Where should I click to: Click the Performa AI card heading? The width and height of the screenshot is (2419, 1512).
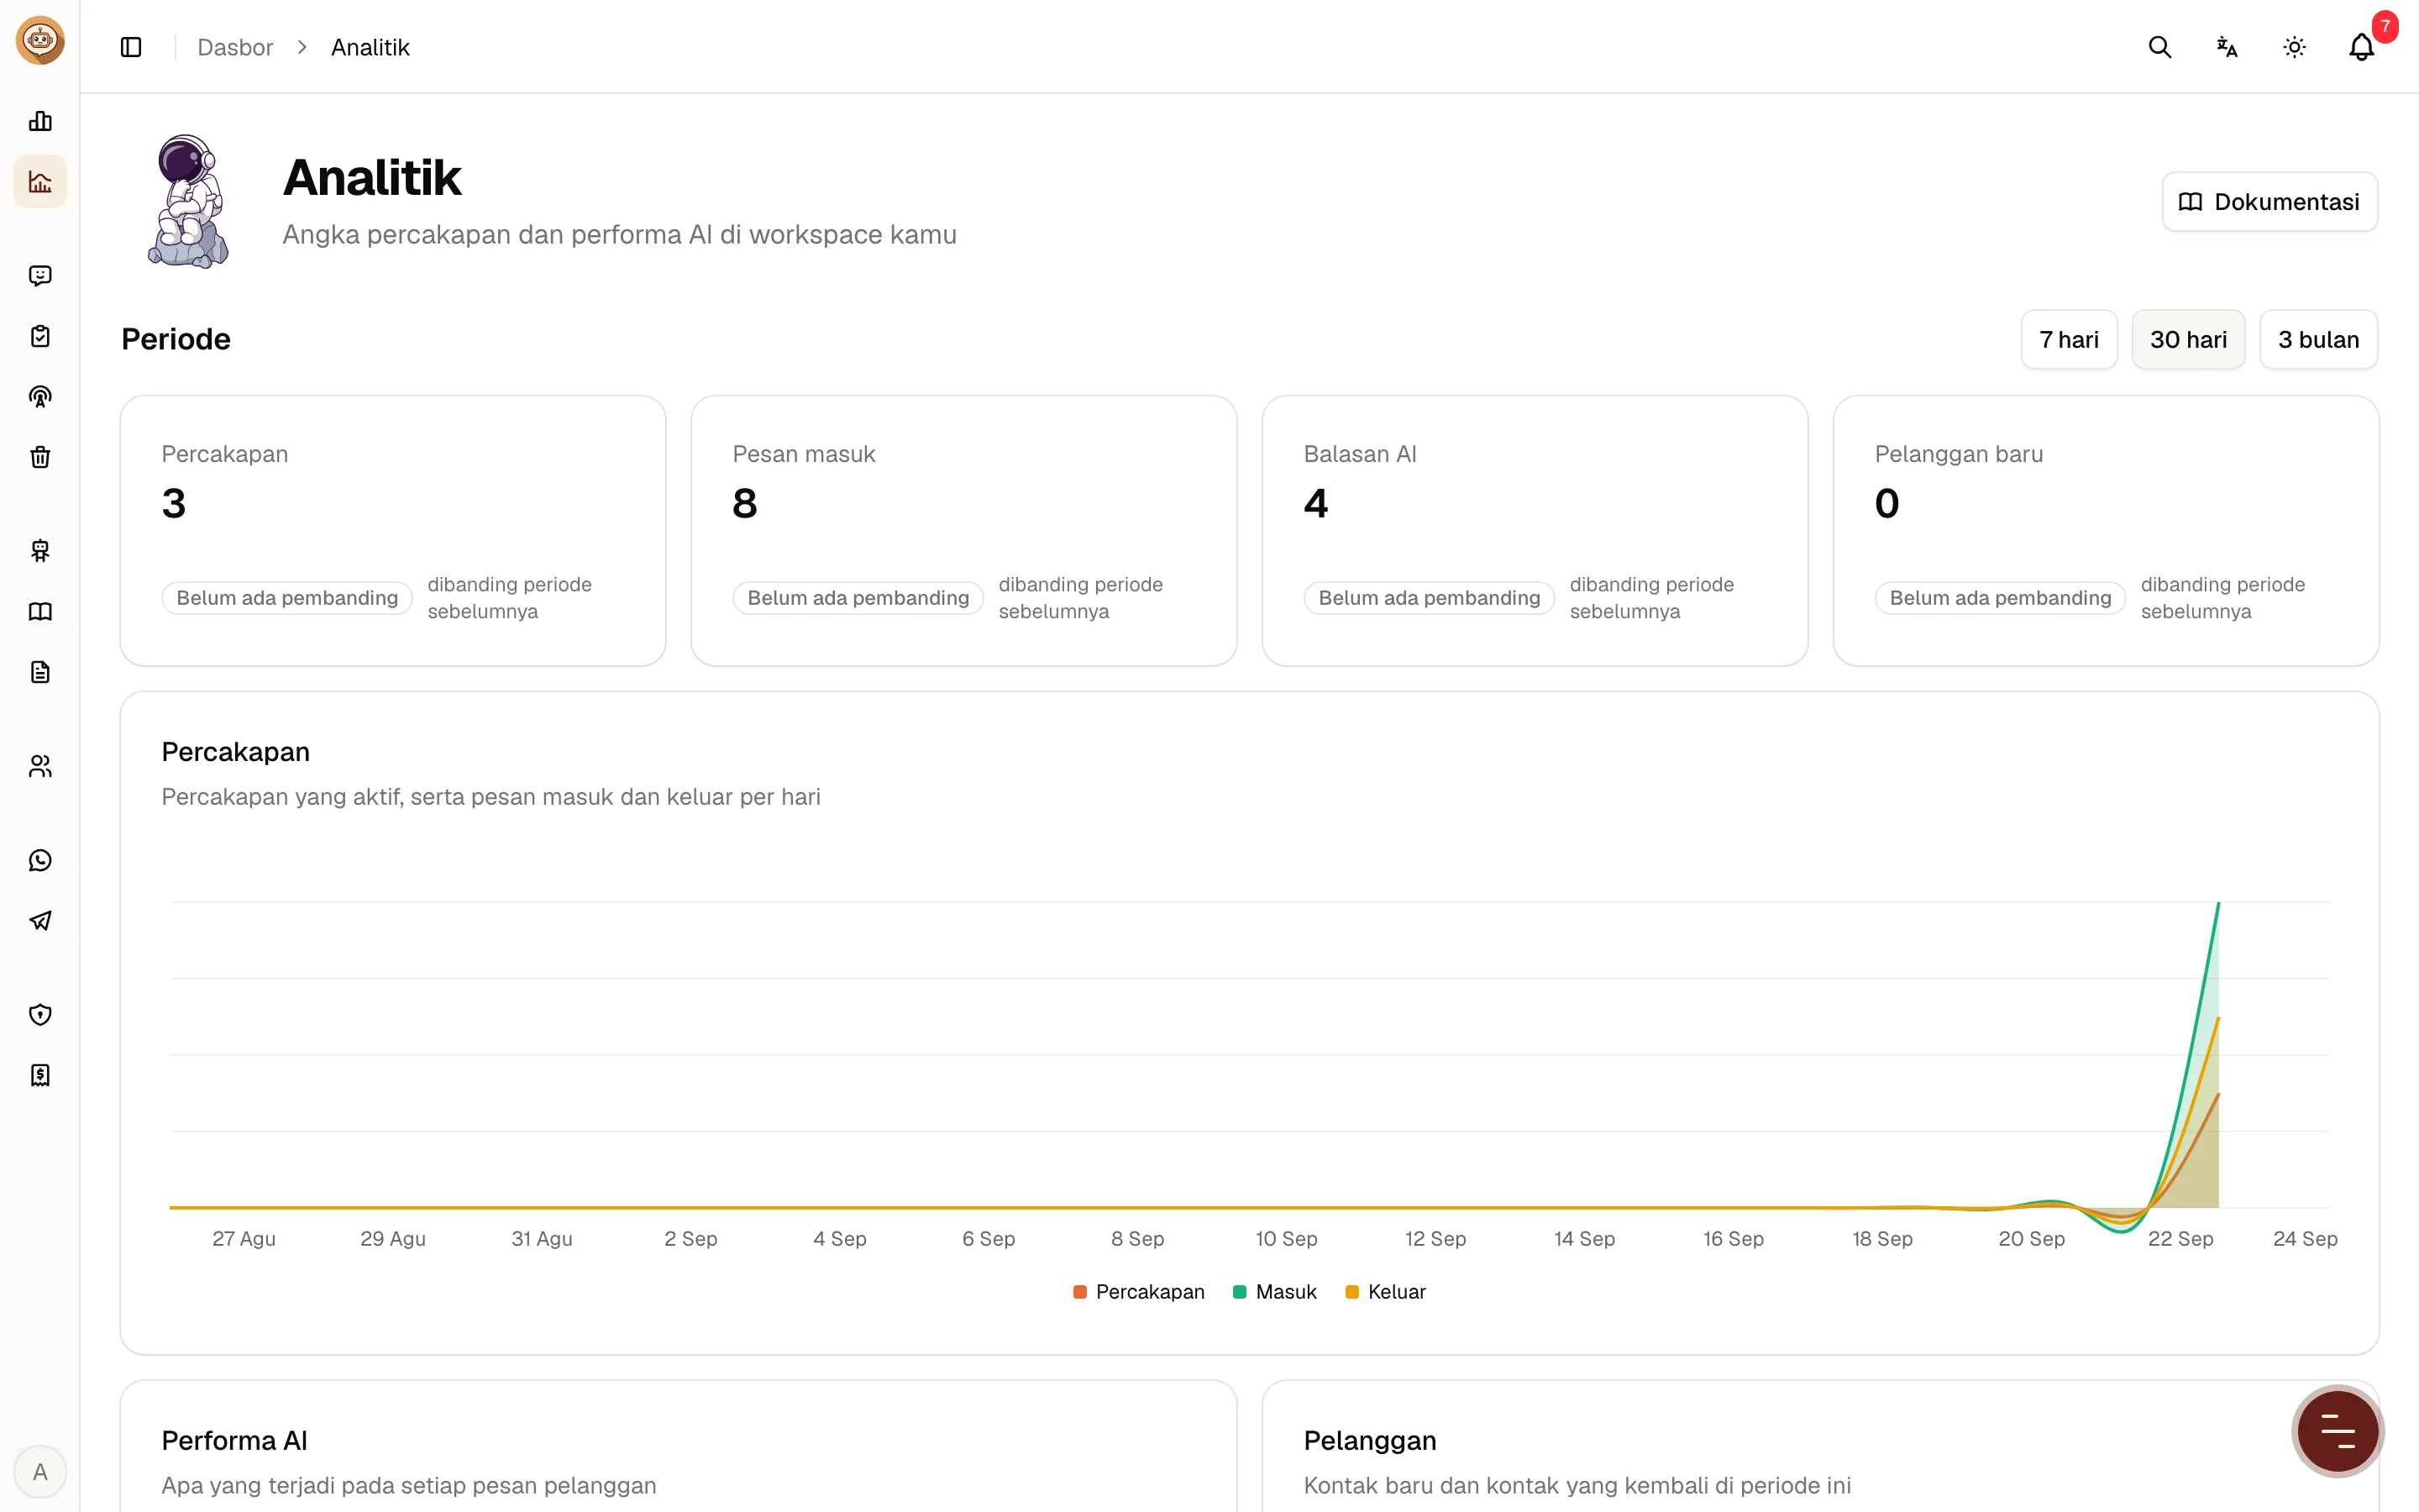pos(234,1441)
